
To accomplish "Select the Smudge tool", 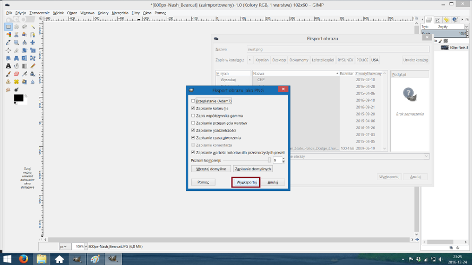I will (8, 90).
